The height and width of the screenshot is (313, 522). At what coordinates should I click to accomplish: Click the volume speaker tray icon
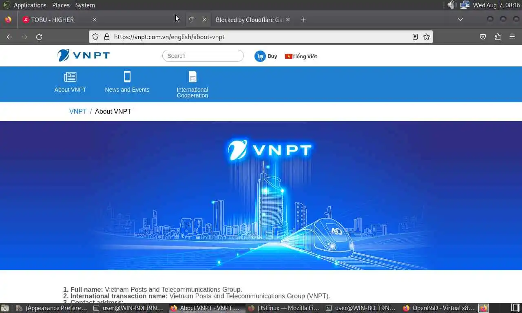451,5
